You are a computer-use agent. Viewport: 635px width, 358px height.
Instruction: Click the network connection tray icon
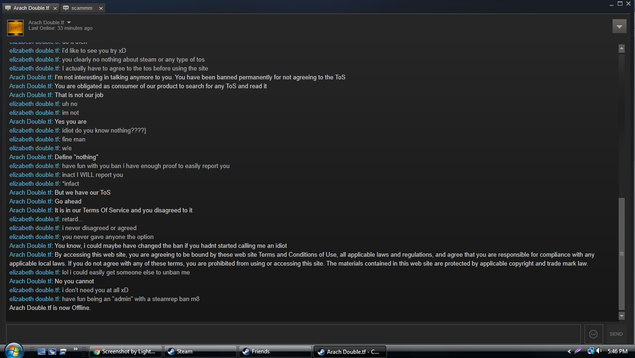(x=591, y=351)
